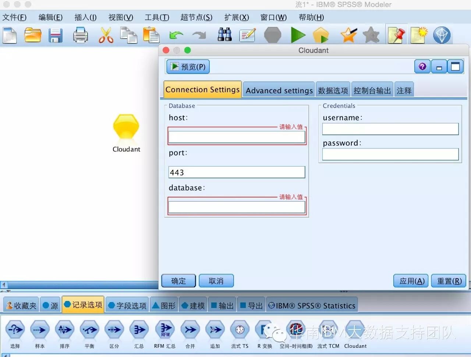The height and width of the screenshot is (357, 471).
Task: Open the 视图(V) menu
Action: [x=121, y=17]
